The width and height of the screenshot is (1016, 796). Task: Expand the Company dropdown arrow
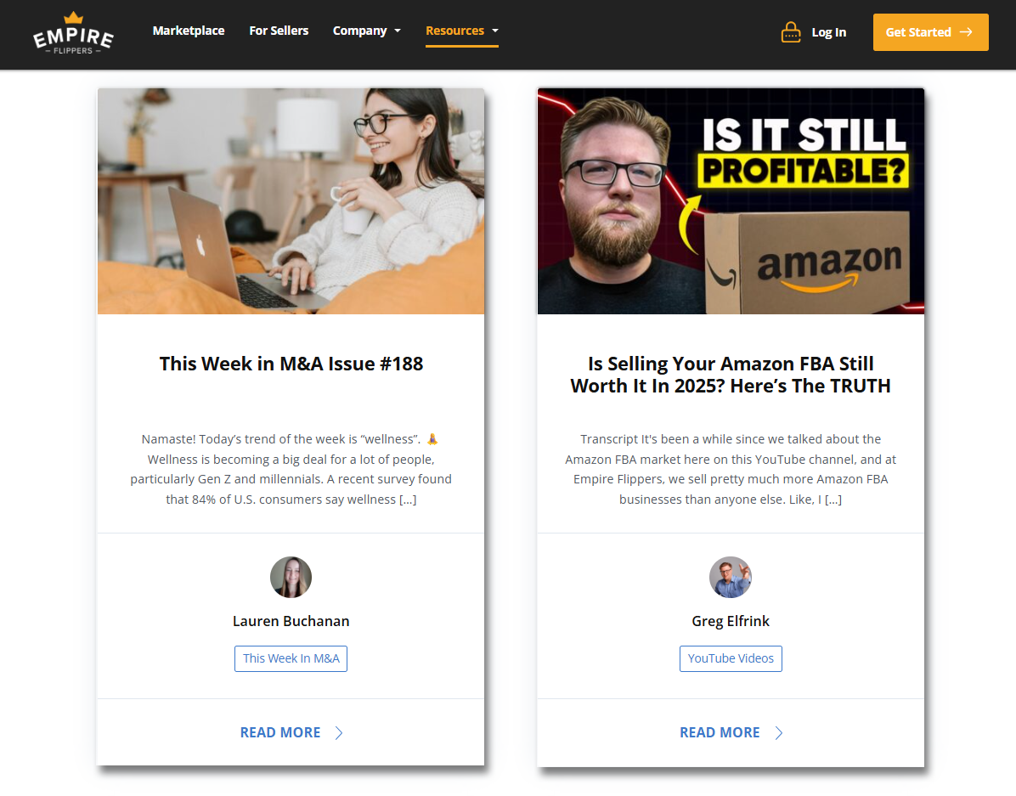398,31
